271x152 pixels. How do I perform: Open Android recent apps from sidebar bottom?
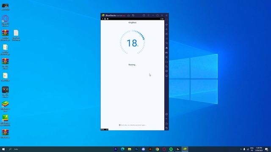[x=166, y=128]
